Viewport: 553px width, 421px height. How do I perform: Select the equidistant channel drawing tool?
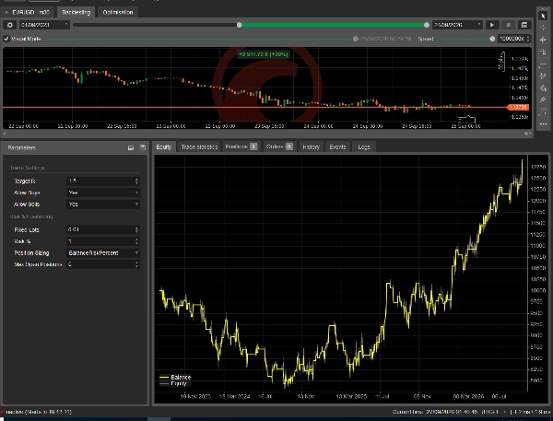tap(543, 76)
